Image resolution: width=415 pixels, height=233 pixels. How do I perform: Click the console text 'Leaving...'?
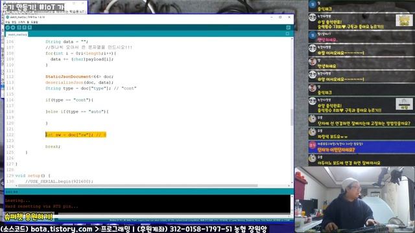tap(18, 201)
